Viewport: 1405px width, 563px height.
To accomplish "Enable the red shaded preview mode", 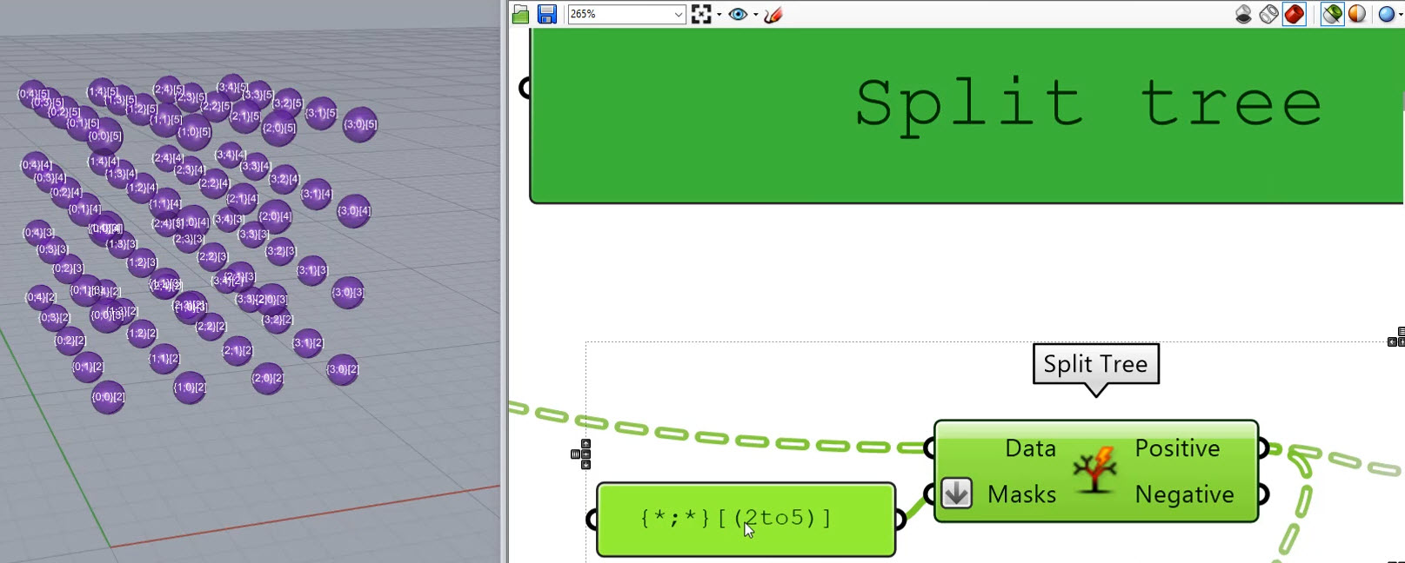I will pyautogui.click(x=1295, y=14).
